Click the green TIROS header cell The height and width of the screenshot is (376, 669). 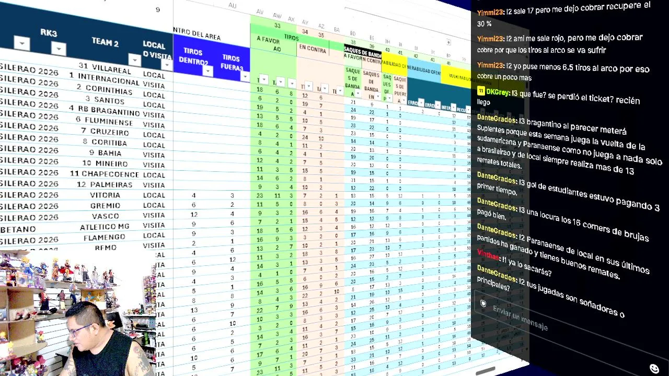pos(291,38)
